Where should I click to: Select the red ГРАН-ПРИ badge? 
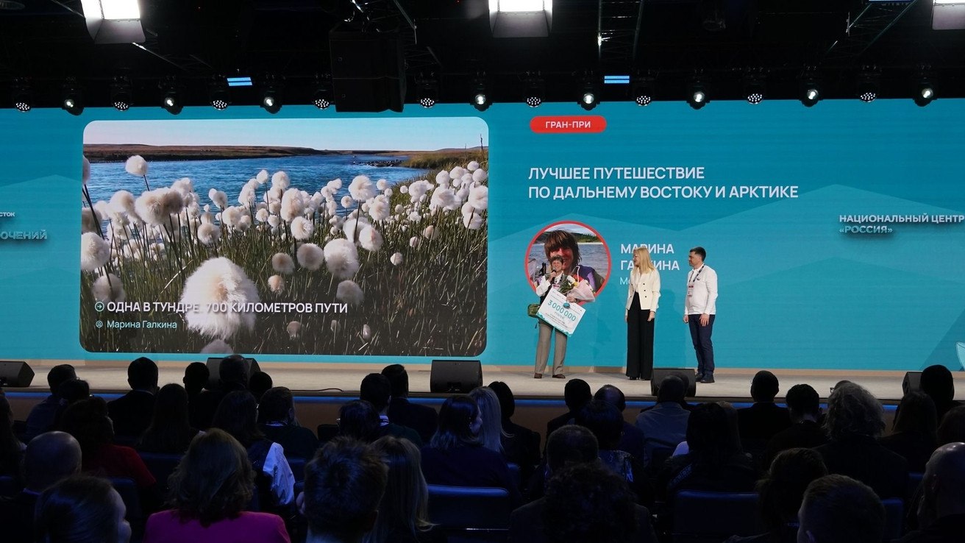pos(568,124)
